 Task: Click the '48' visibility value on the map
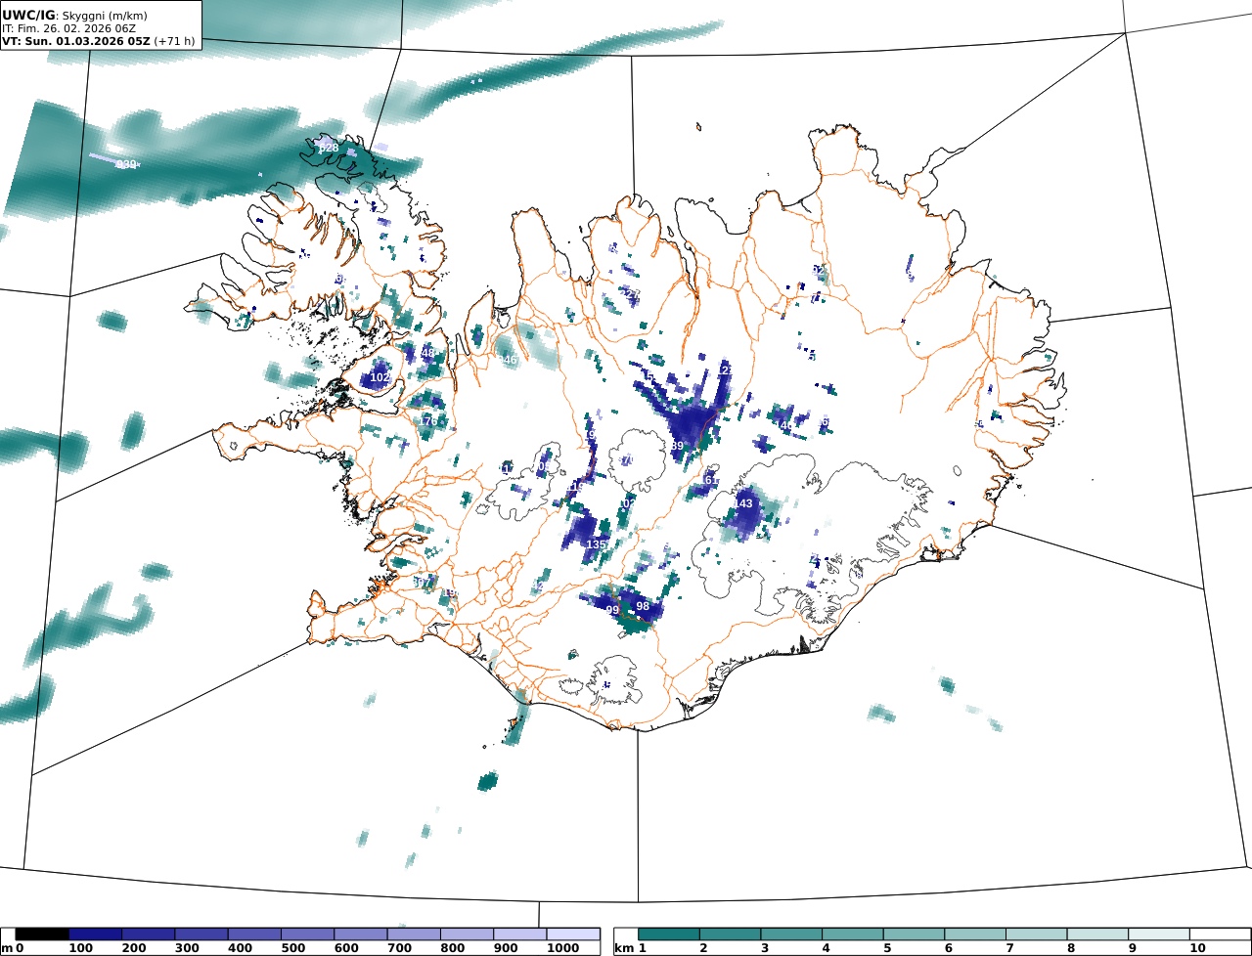pos(427,353)
